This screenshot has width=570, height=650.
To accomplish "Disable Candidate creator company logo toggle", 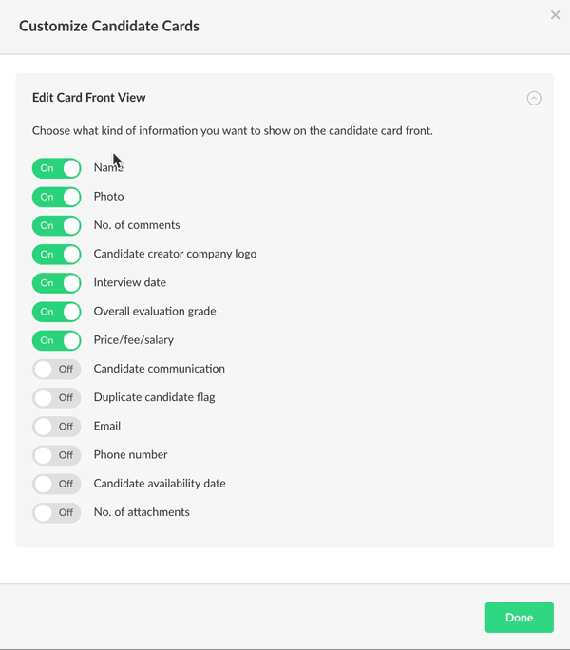I will [x=57, y=255].
